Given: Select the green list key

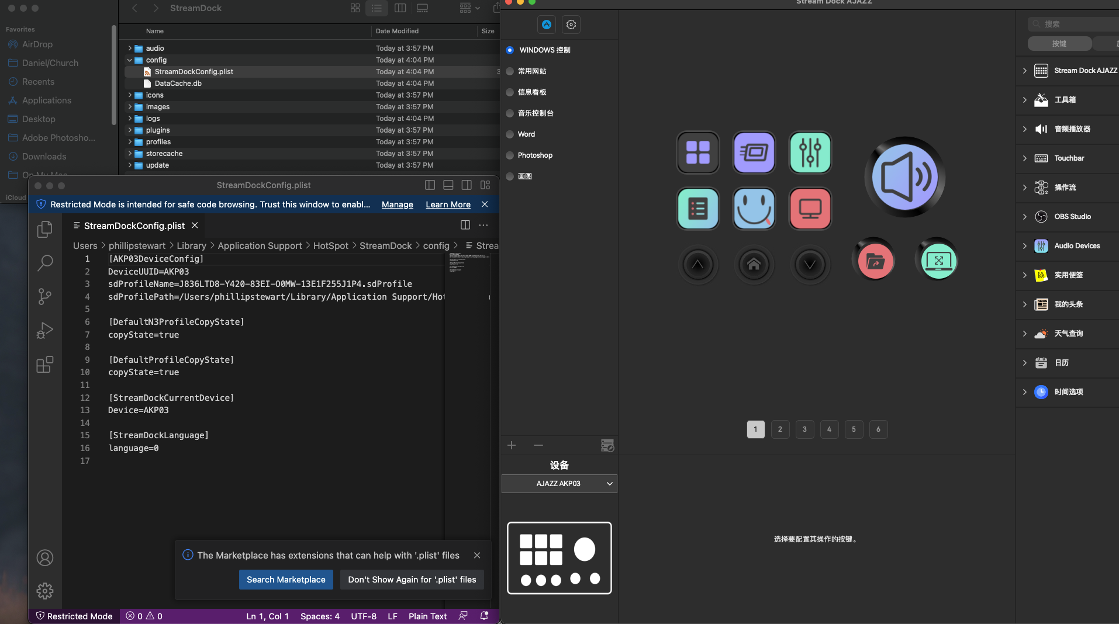Looking at the screenshot, I should [x=698, y=209].
